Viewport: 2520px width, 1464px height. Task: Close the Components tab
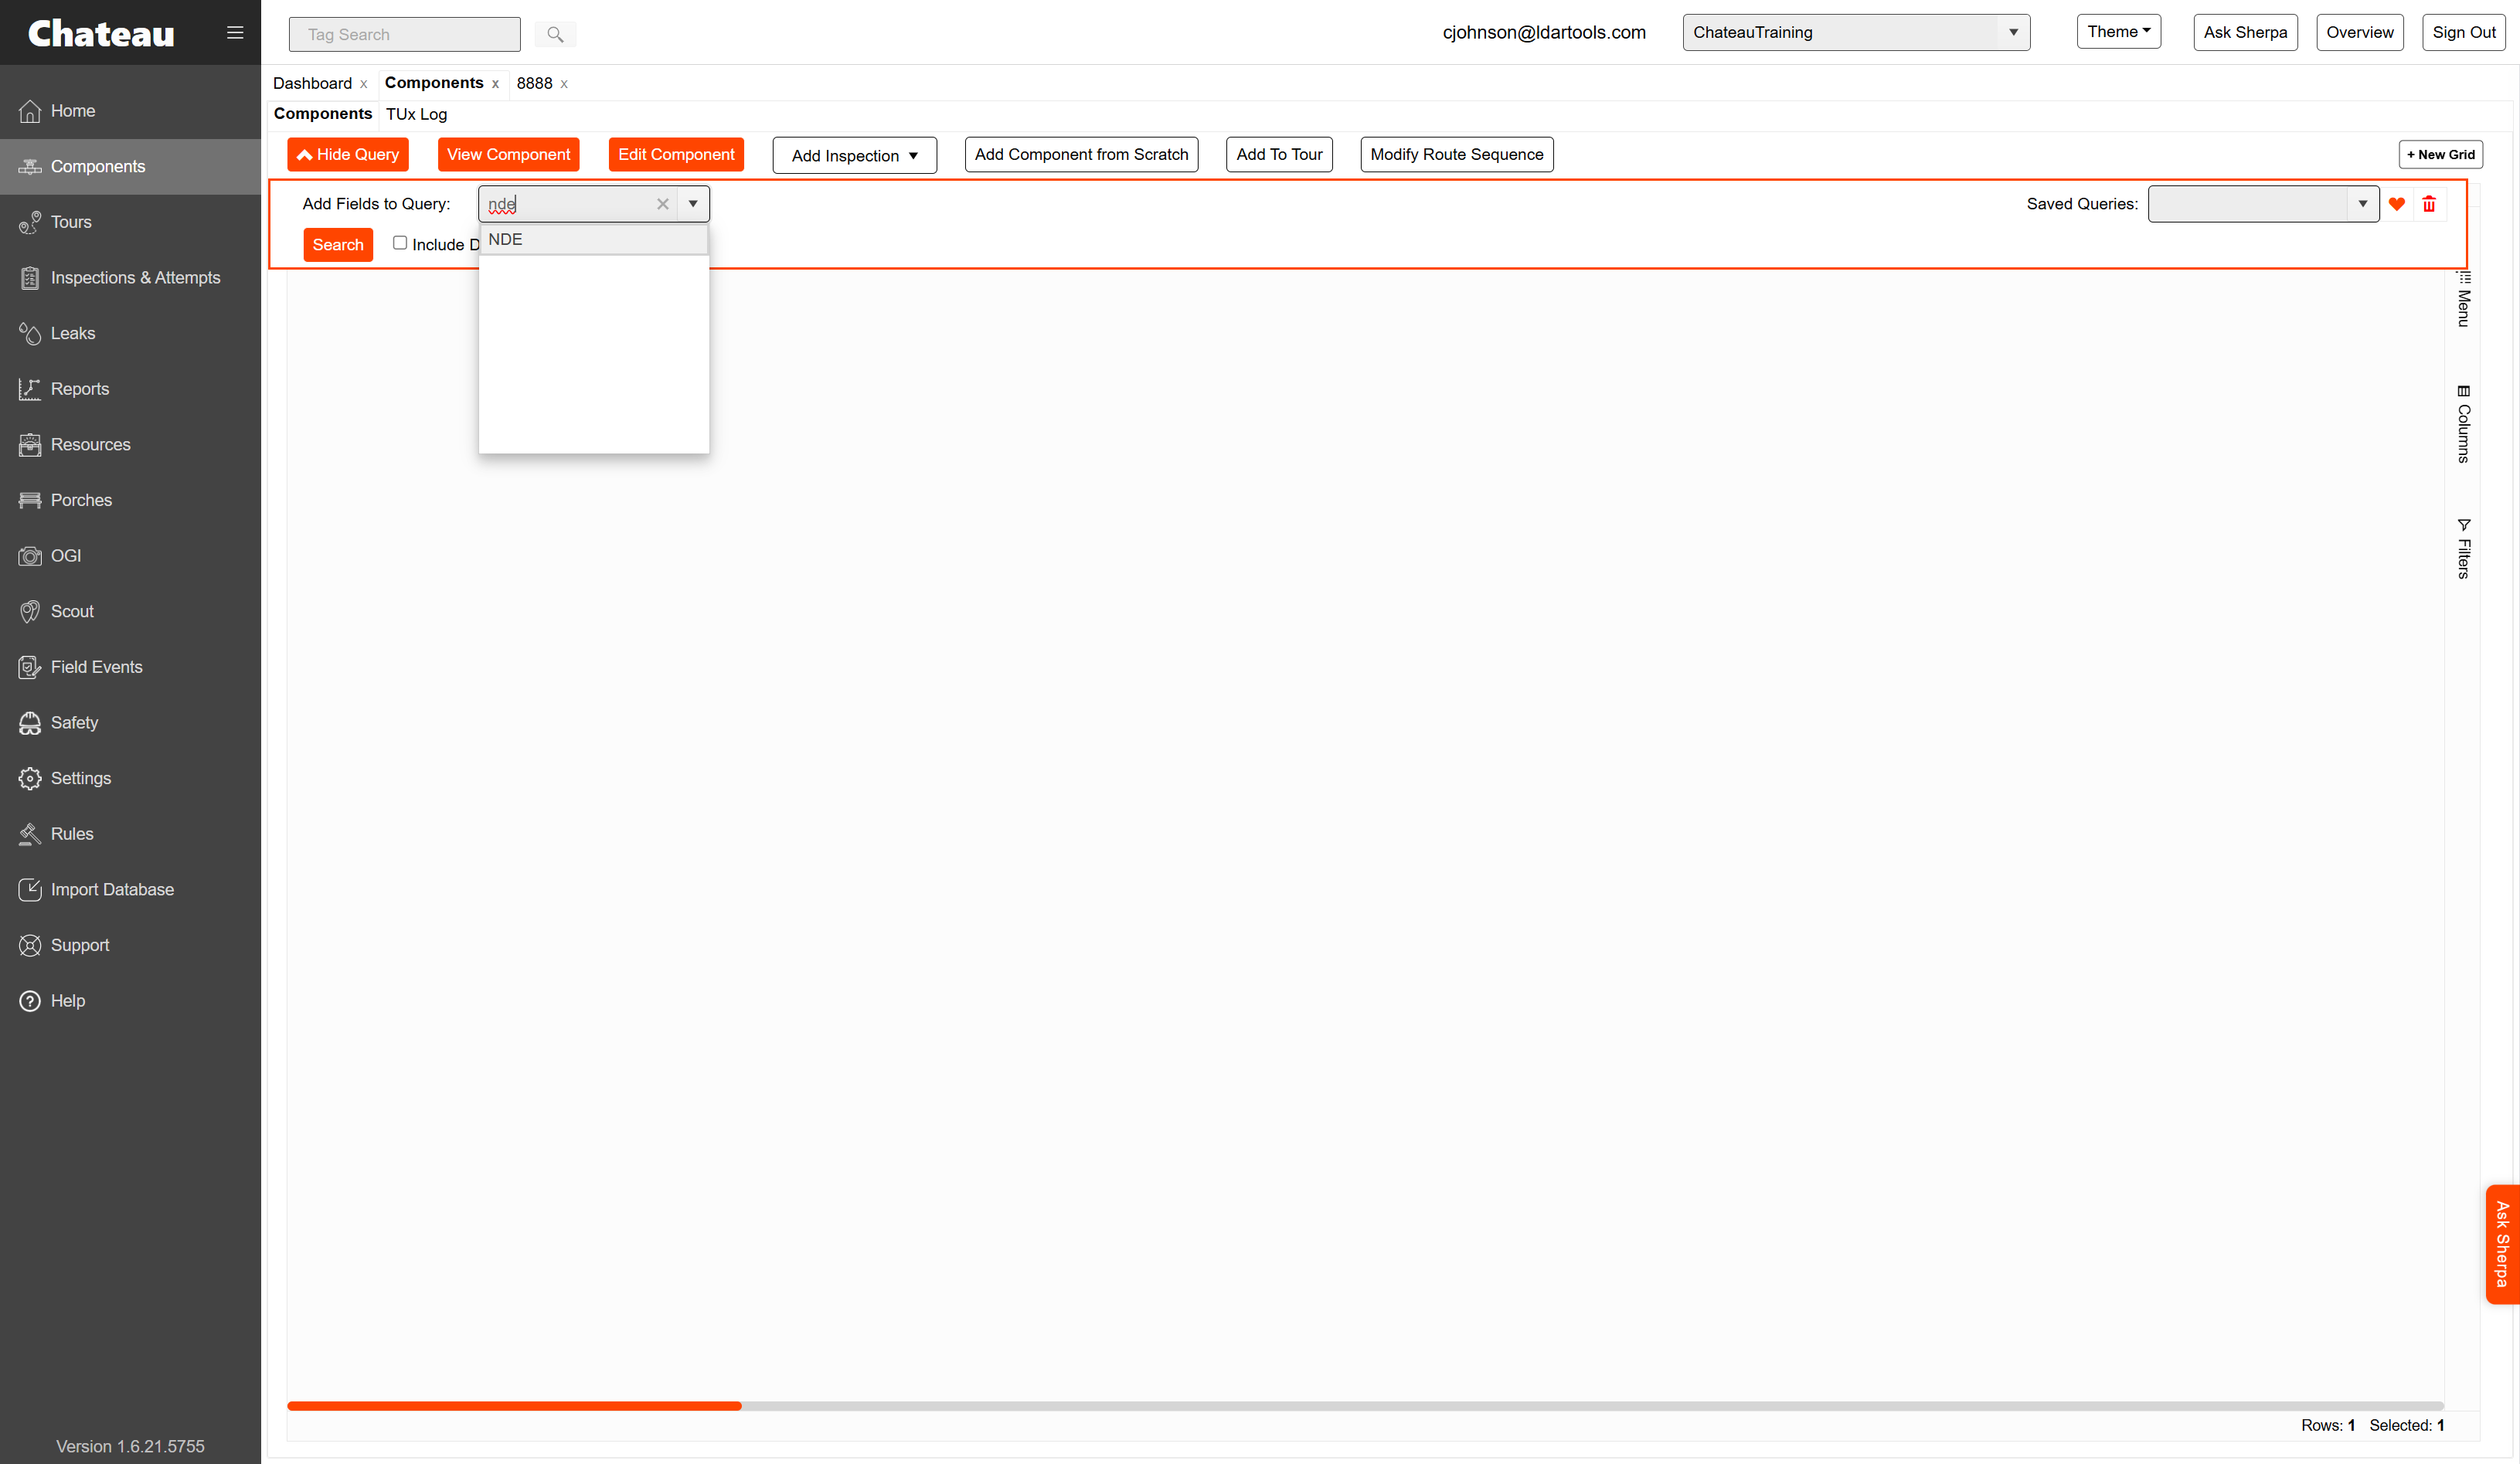click(495, 84)
